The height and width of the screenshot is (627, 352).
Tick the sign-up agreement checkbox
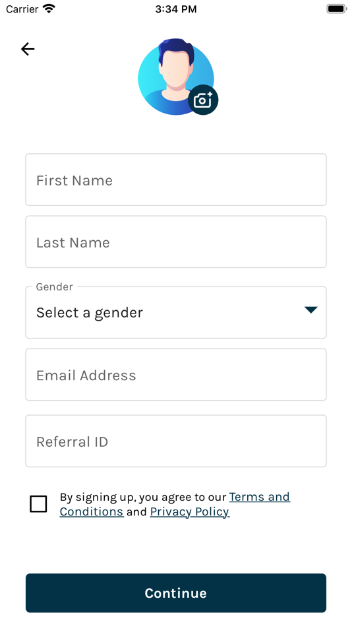(x=38, y=504)
